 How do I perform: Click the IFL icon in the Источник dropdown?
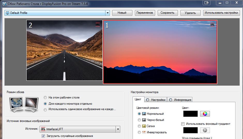coord(43,129)
